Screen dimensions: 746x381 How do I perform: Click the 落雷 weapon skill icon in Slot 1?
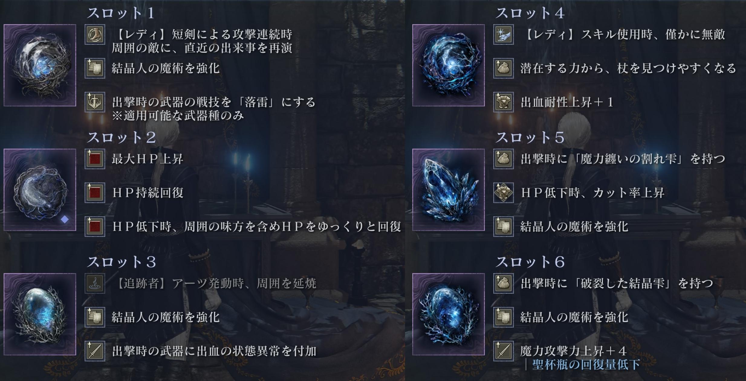(95, 102)
